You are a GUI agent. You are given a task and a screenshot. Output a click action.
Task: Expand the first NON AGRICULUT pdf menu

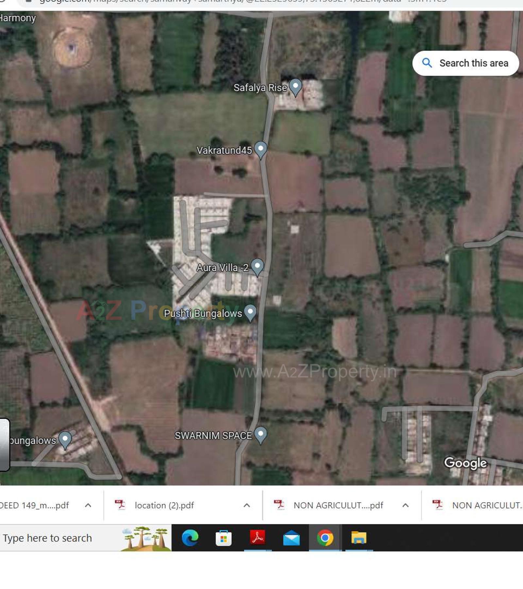405,505
